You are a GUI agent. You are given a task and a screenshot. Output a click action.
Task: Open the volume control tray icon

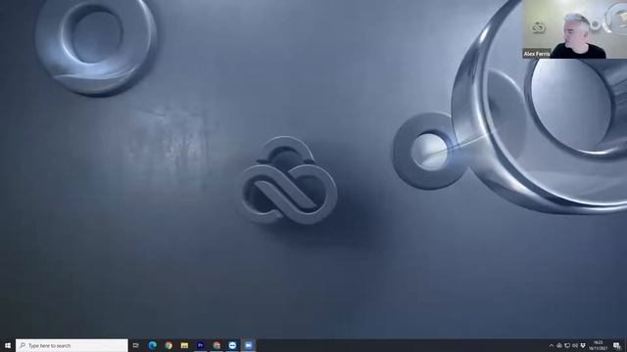pos(575,345)
